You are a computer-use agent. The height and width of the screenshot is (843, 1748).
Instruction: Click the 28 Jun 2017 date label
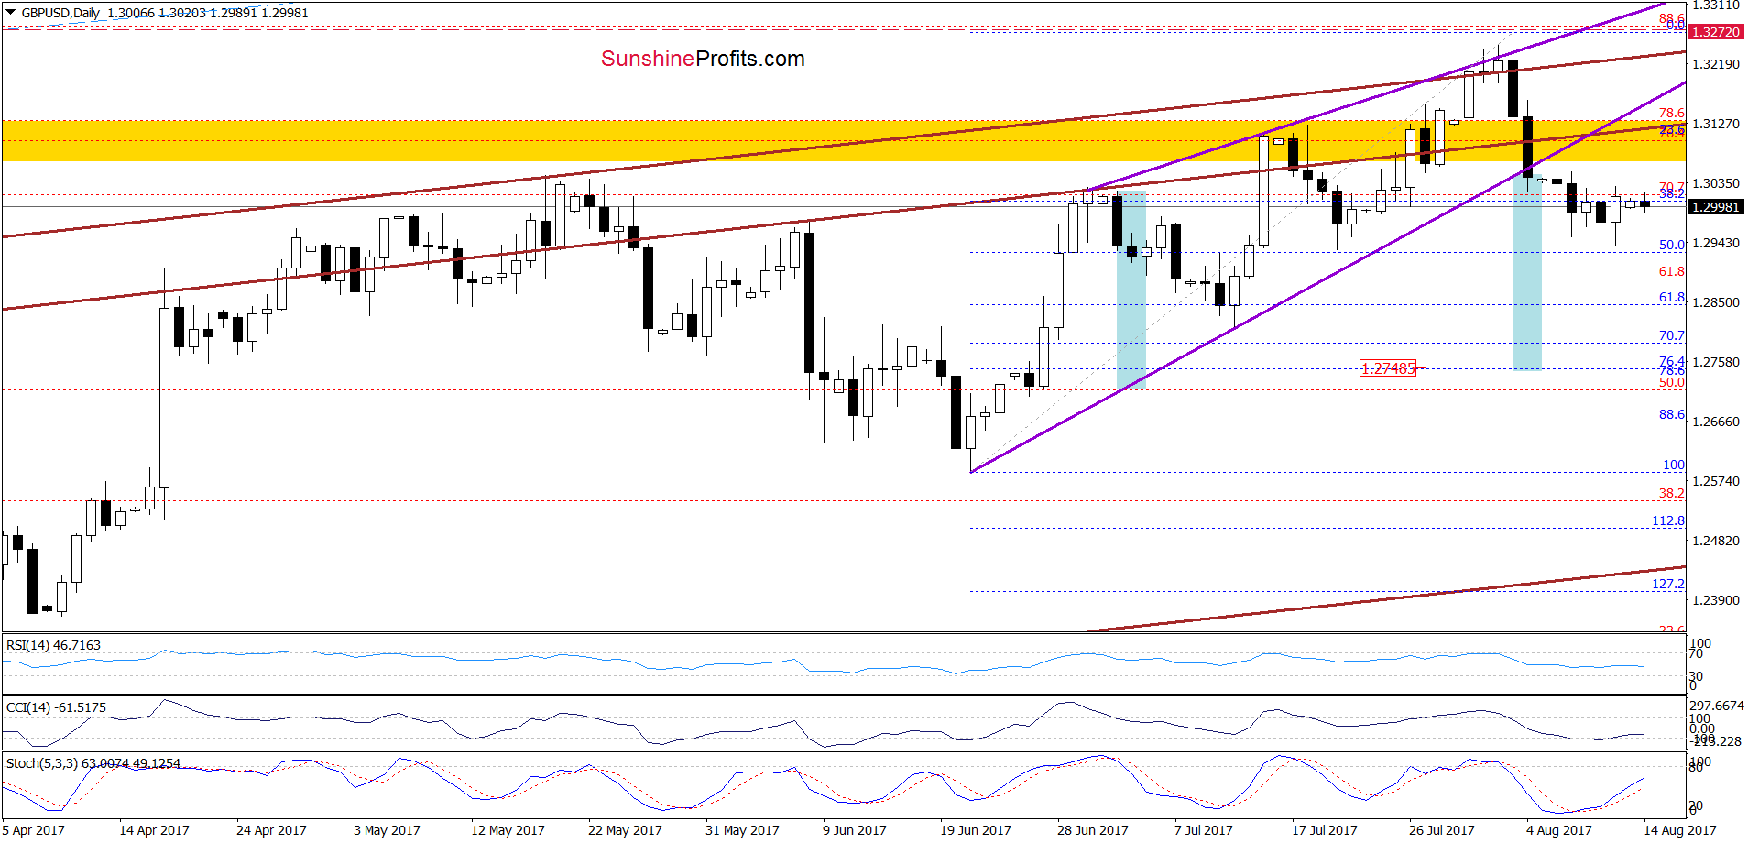pos(1093,830)
